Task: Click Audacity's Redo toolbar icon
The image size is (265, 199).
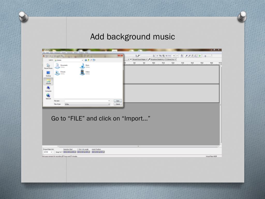Action: pyautogui.click(x=177, y=56)
